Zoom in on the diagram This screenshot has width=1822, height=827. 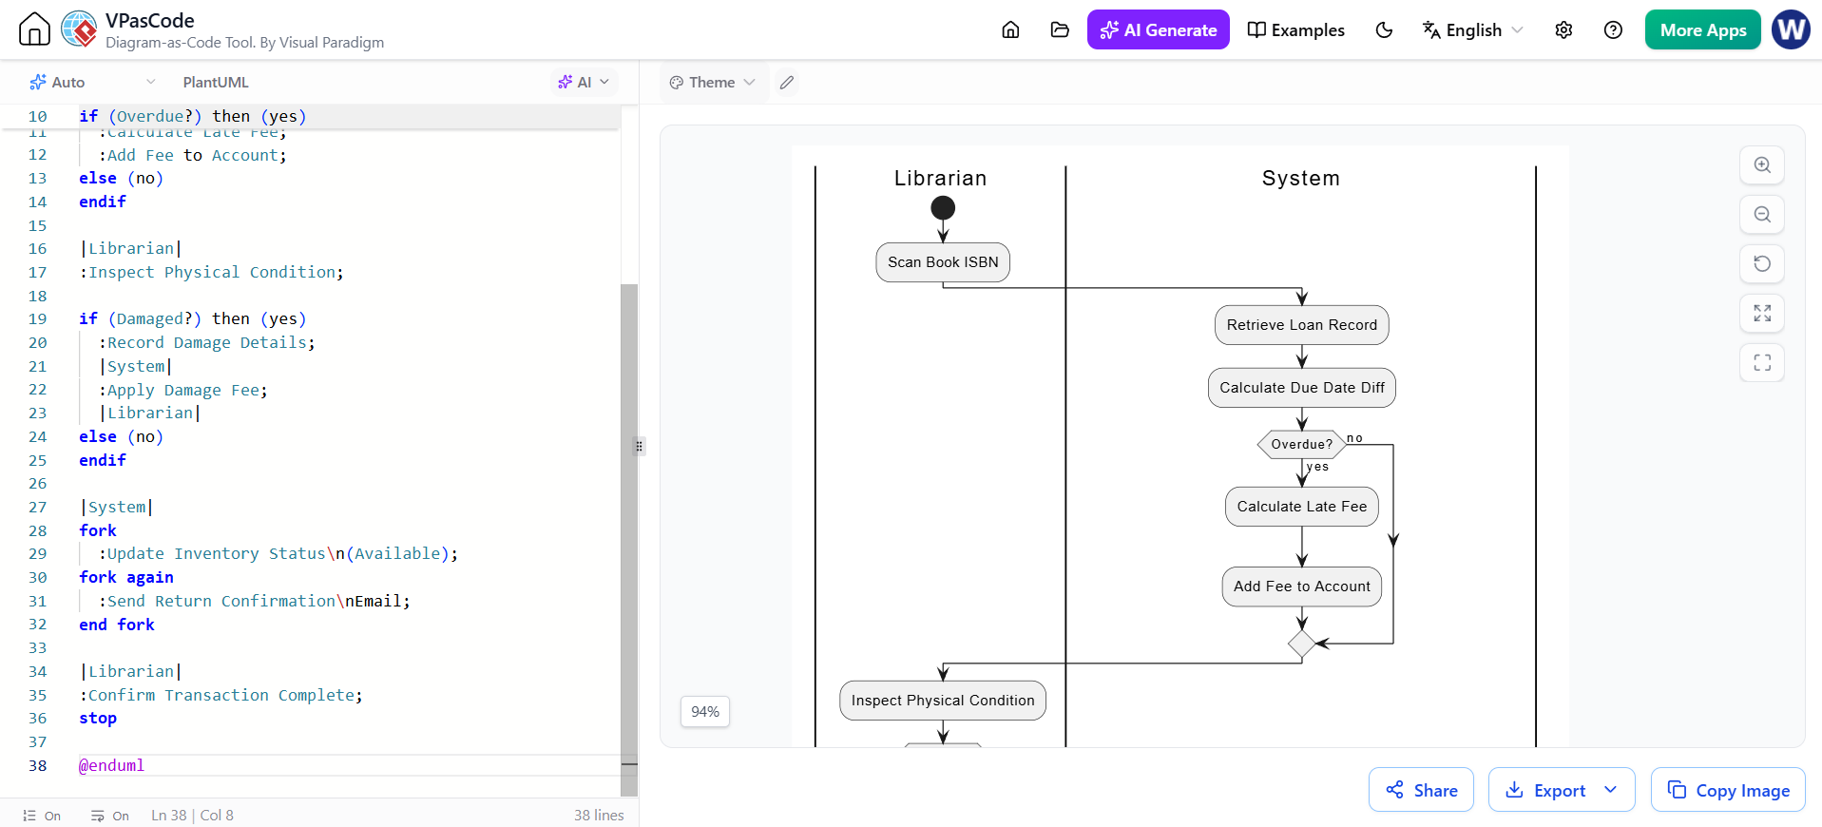coord(1762,164)
